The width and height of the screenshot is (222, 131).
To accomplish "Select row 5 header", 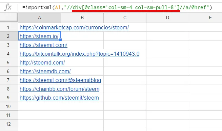I will point(8,62).
